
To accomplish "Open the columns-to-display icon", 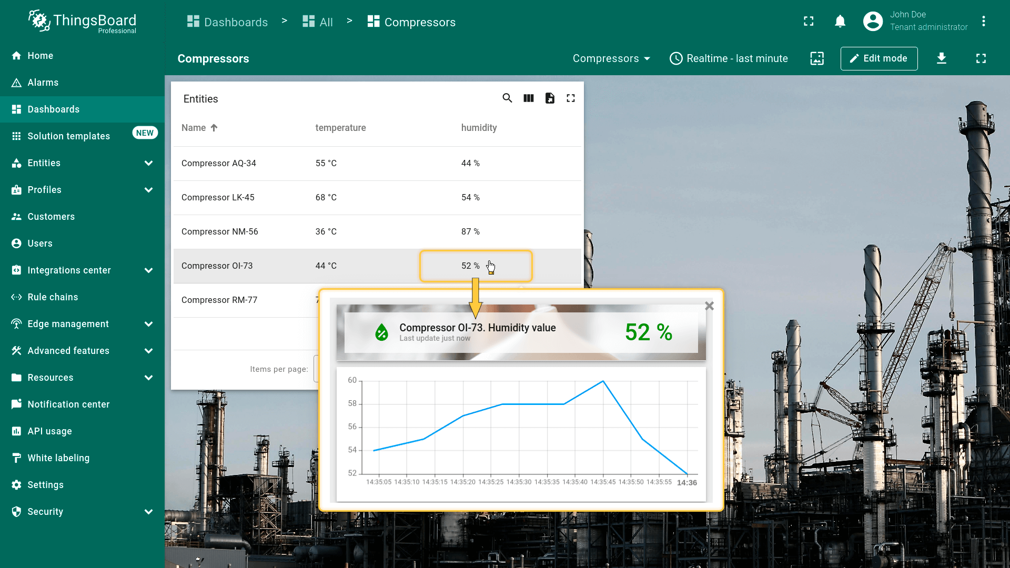I will click(x=529, y=98).
